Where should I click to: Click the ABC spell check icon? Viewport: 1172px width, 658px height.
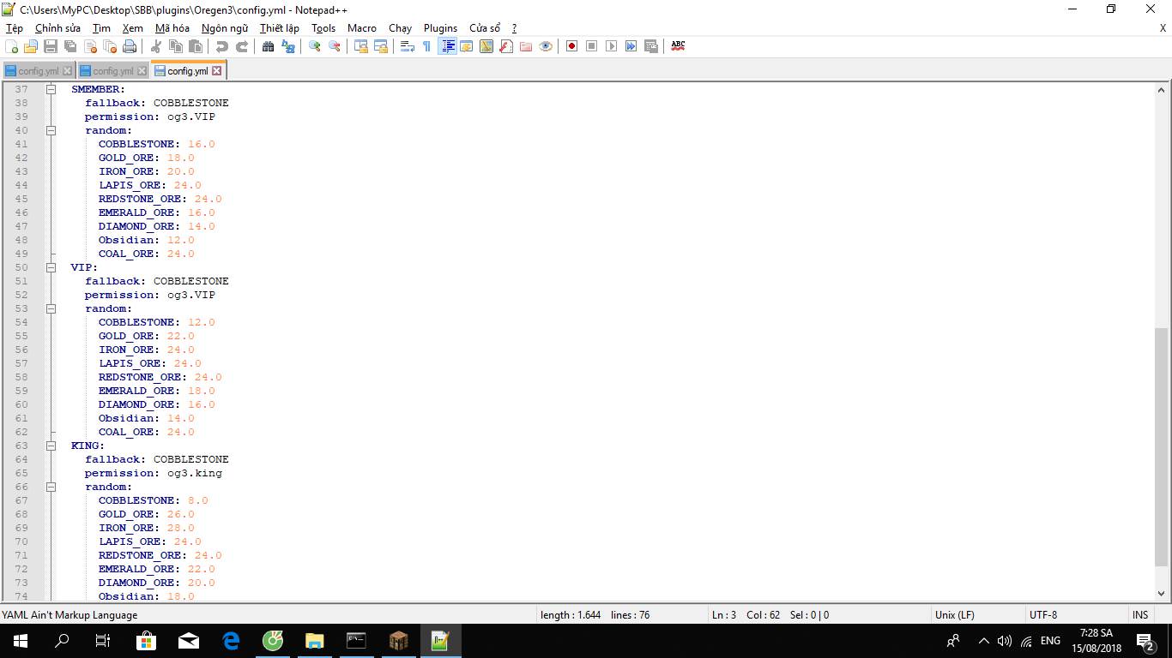pyautogui.click(x=678, y=46)
